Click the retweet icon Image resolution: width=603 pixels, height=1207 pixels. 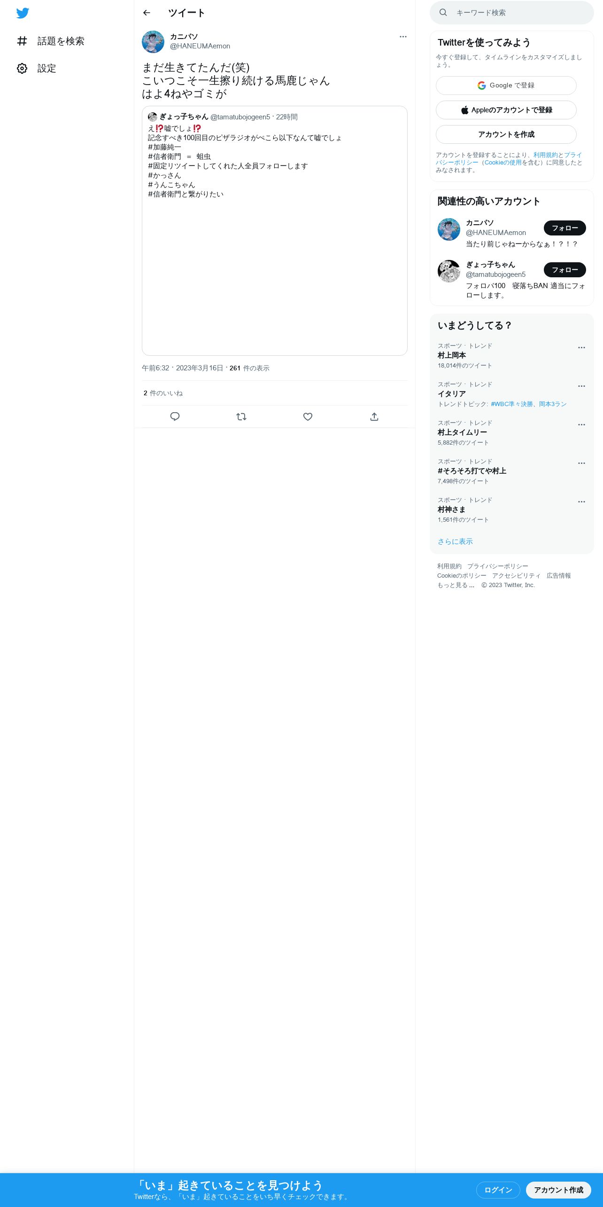coord(241,416)
